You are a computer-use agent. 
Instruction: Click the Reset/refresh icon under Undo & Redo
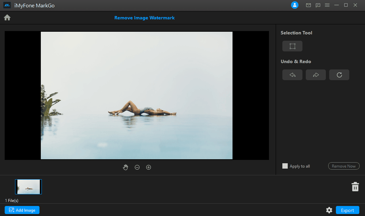[339, 75]
